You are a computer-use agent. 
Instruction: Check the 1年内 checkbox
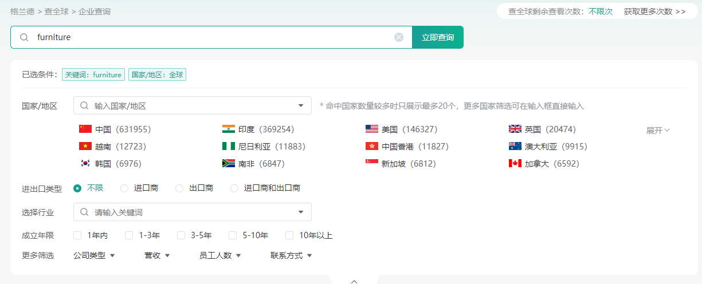[77, 235]
